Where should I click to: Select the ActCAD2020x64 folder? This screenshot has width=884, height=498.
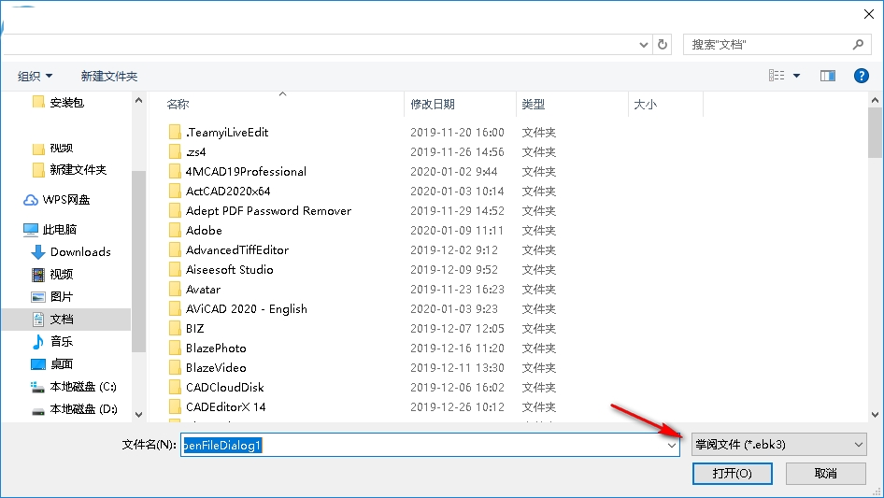click(228, 192)
